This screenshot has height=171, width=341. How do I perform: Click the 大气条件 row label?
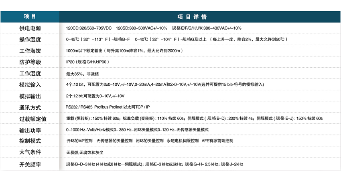[x=30, y=153]
